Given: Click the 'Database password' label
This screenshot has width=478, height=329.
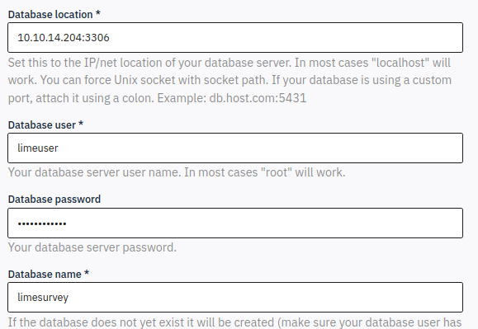Looking at the screenshot, I should point(54,199).
